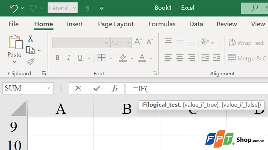Click logical_test in IF tooltip
Image resolution: width=268 pixels, height=150 pixels.
(164, 105)
